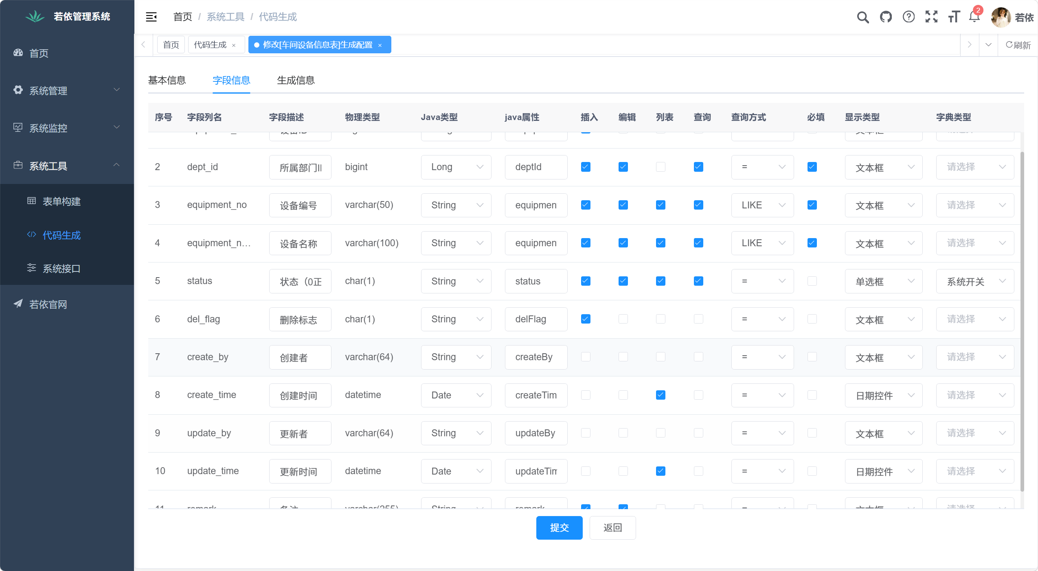Uncheck 列表 for create_time row
The image size is (1038, 571).
tap(661, 395)
